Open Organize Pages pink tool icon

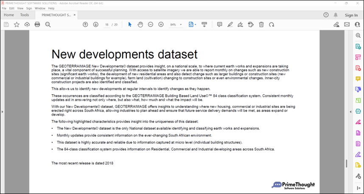358,57
